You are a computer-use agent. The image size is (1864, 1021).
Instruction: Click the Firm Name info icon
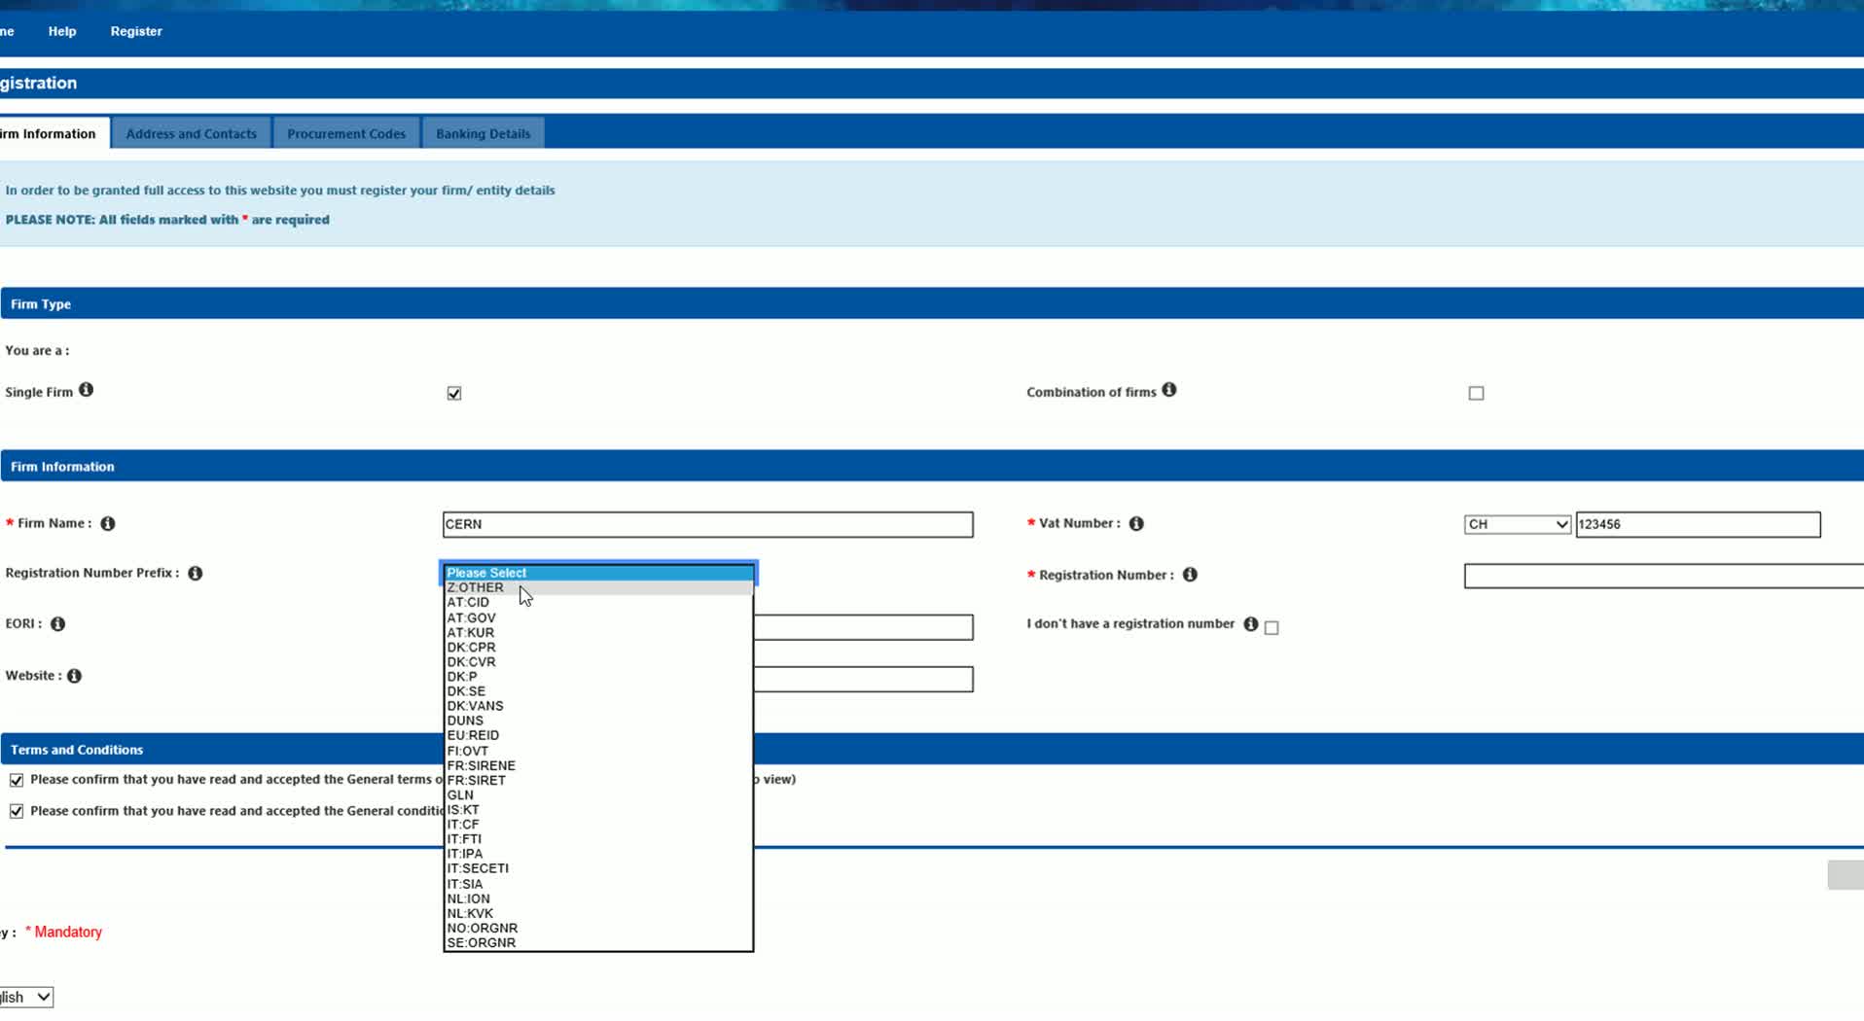point(108,524)
